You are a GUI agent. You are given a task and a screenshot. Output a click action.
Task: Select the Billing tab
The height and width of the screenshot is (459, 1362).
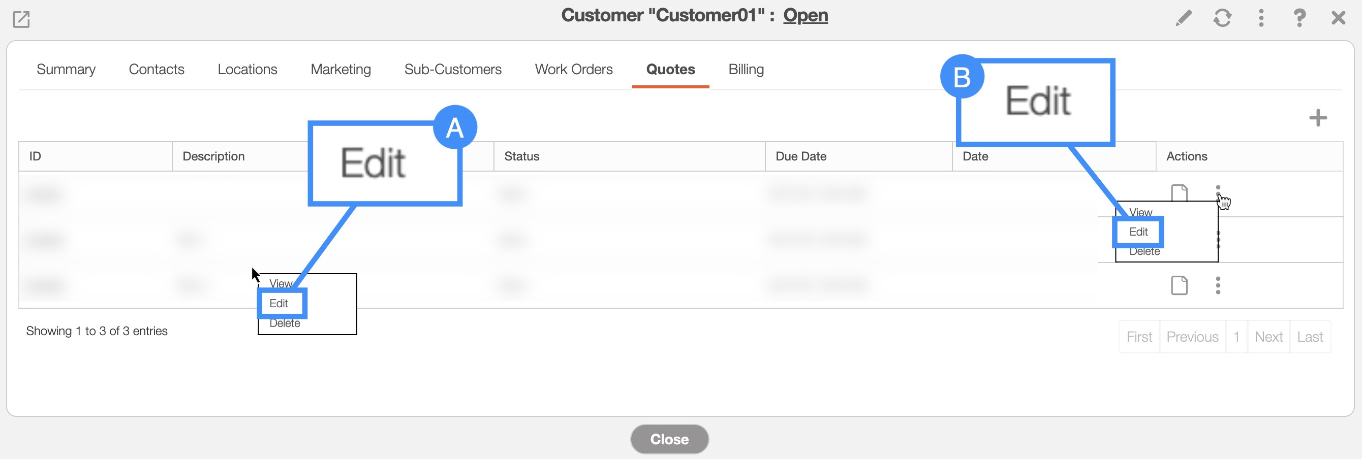[x=746, y=69]
